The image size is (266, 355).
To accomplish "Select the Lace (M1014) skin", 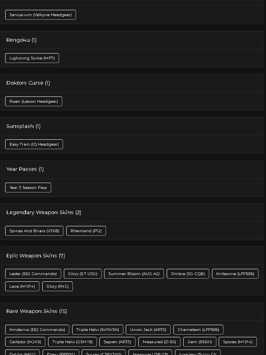I will pos(22,286).
